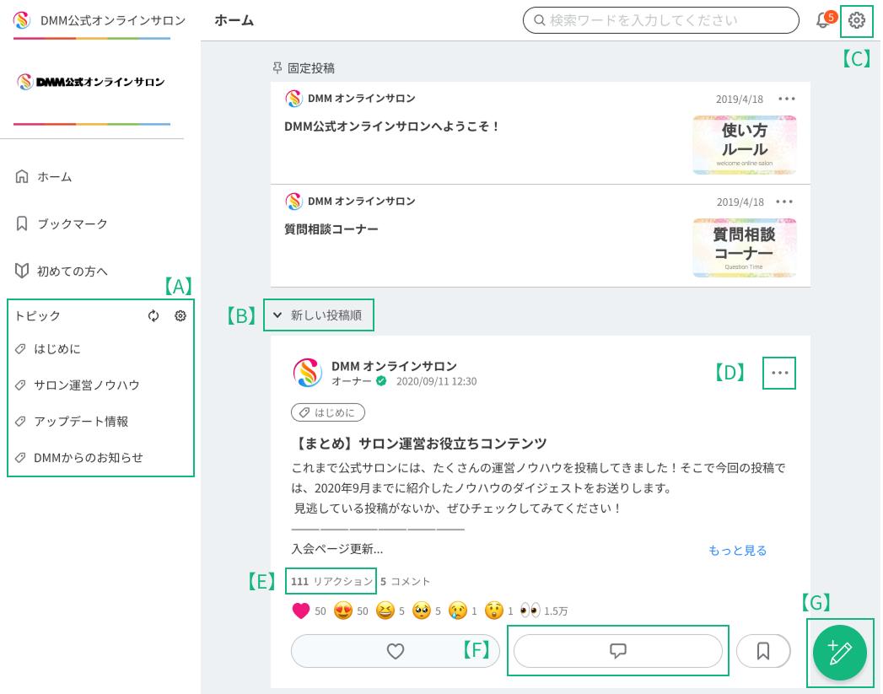Click the eyes reaction emoji
This screenshot has height=694, width=883.
coord(530,611)
